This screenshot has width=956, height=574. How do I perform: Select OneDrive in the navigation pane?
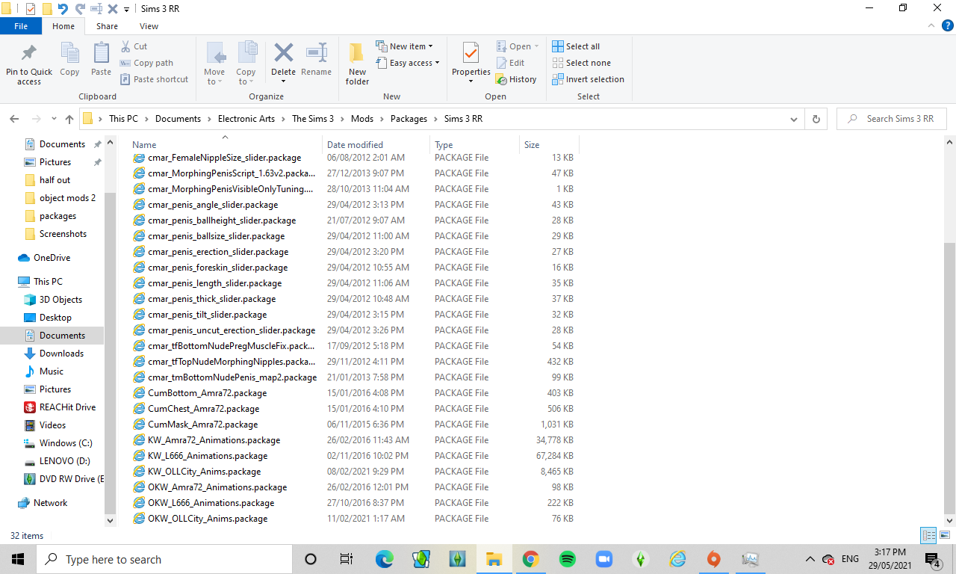pyautogui.click(x=52, y=258)
